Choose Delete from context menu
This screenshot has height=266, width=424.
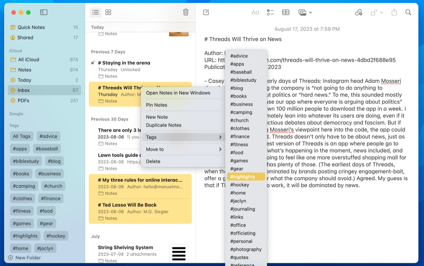click(153, 161)
